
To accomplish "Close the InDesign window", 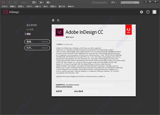I will (155, 2).
